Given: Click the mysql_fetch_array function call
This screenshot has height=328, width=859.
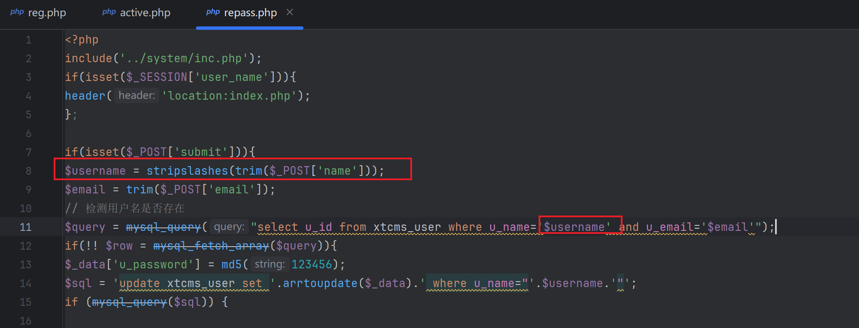Looking at the screenshot, I should click(211, 246).
